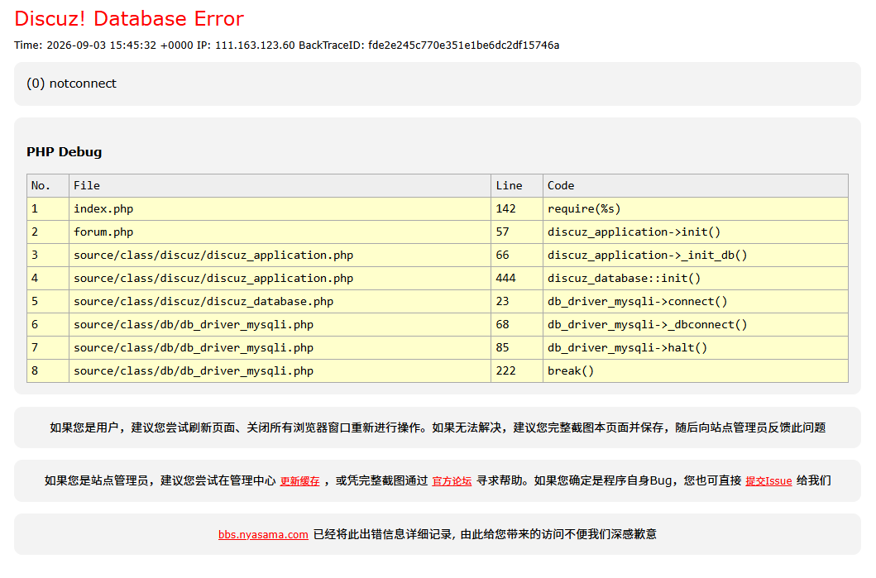Click the break() code cell

[696, 370]
